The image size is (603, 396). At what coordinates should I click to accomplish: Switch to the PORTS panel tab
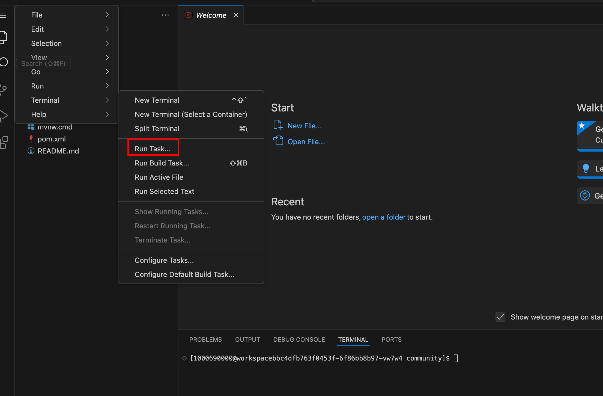[392, 339]
